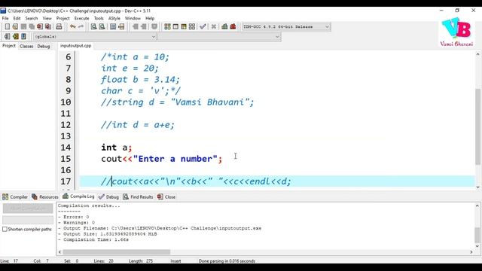Open the View menu

pyautogui.click(x=47, y=18)
